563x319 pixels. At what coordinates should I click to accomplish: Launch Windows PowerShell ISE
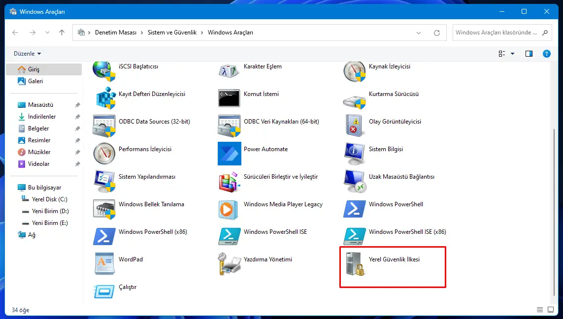click(276, 231)
